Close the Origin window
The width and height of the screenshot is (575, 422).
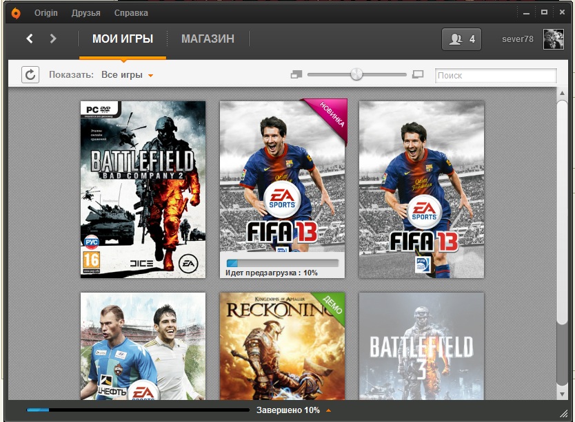(562, 12)
